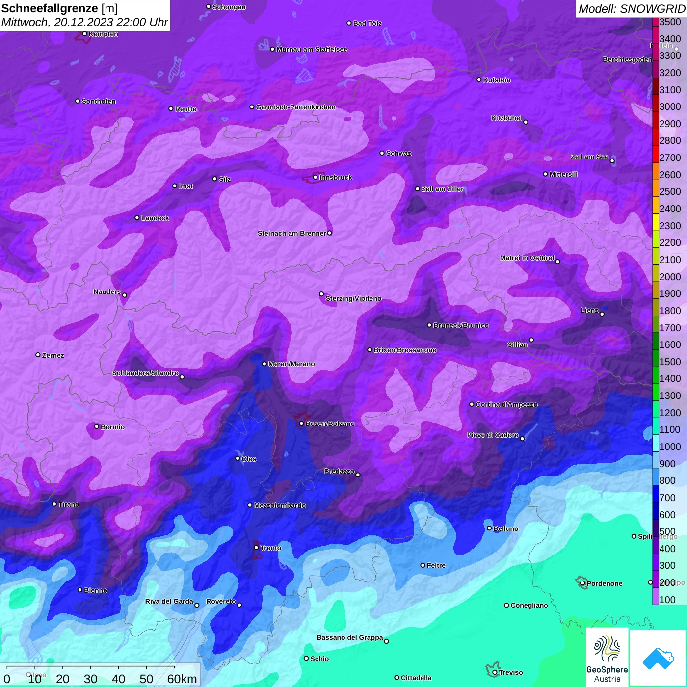
Task: Click the Zernez location dot
Action: click(38, 355)
